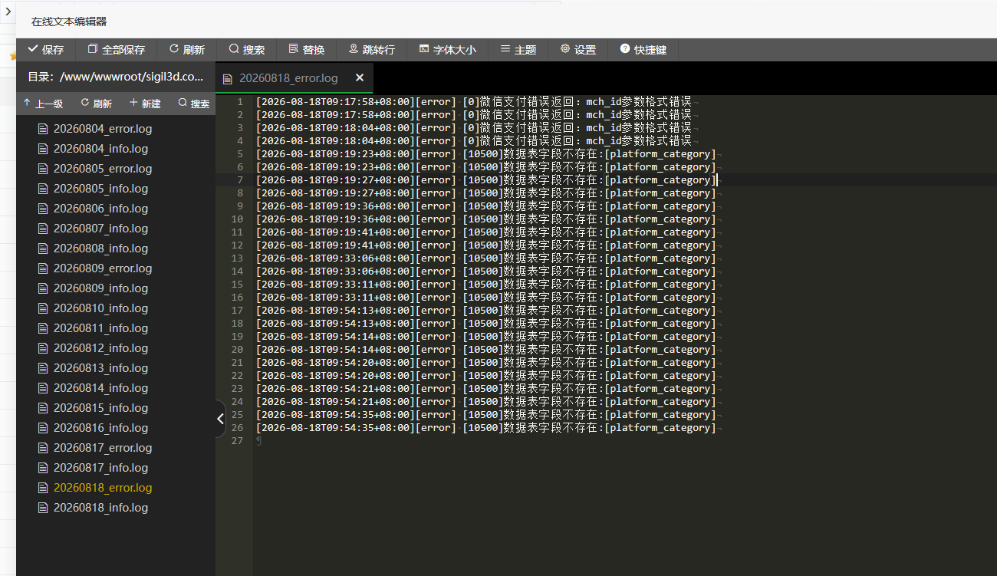
Task: Refresh (刷新) the directory file list
Action: (x=96, y=104)
